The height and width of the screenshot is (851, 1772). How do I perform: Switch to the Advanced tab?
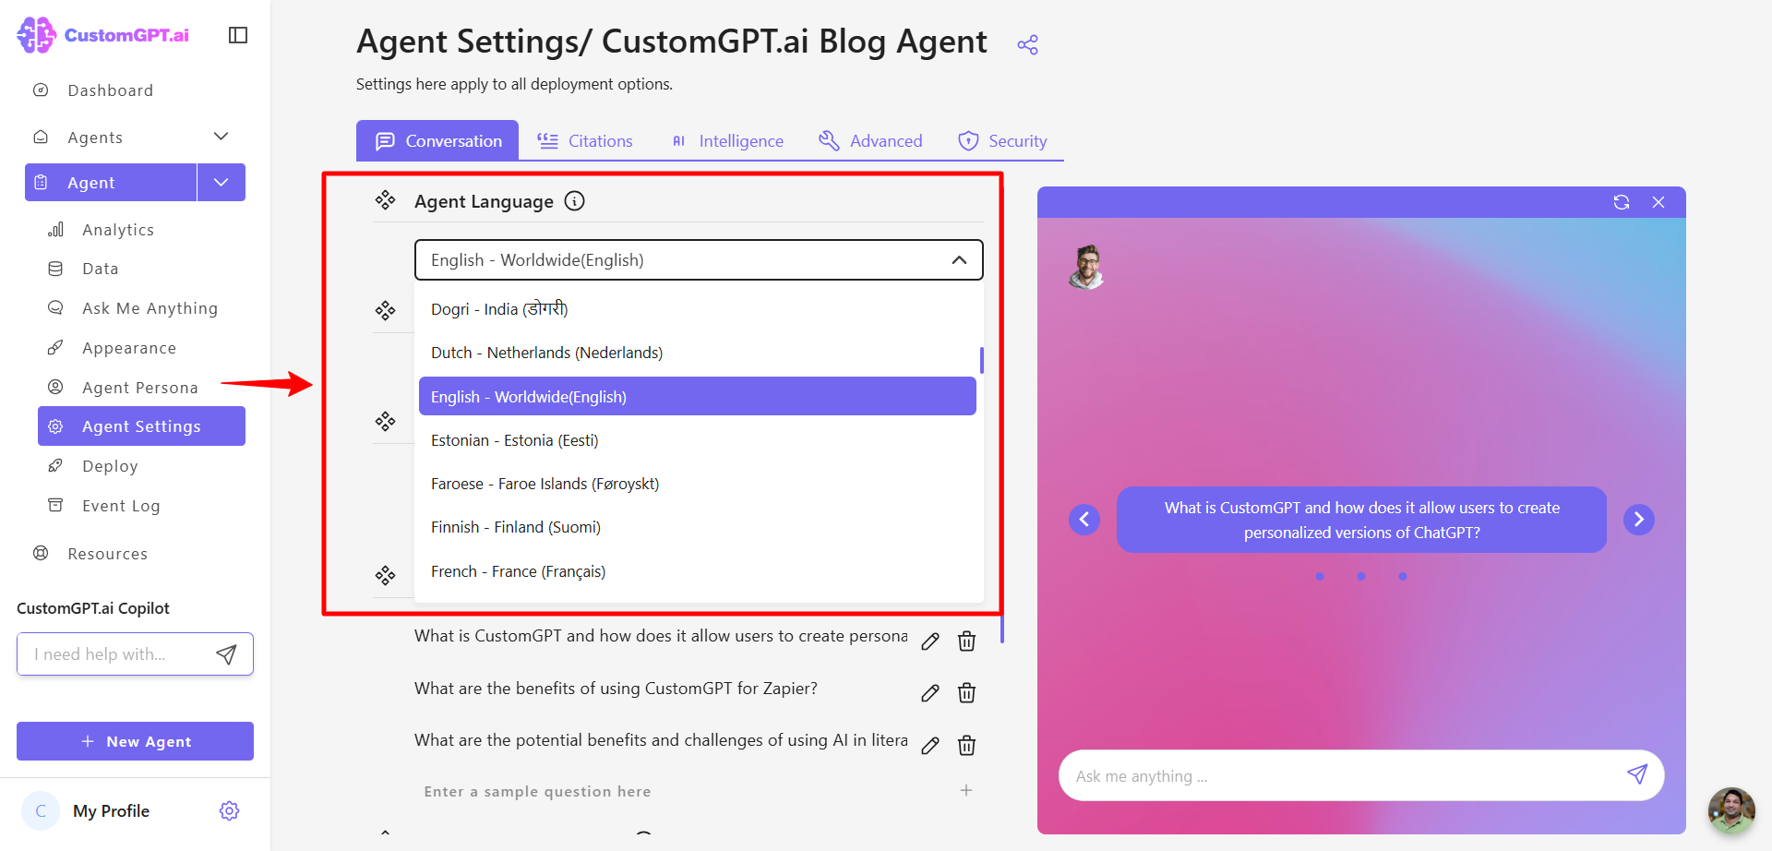870,140
